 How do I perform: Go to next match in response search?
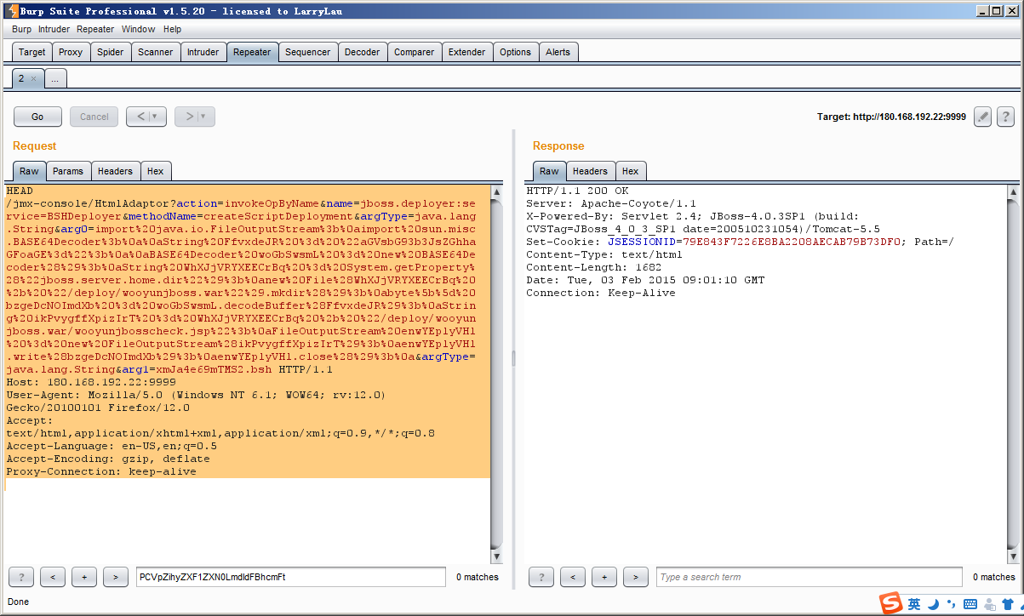636,577
